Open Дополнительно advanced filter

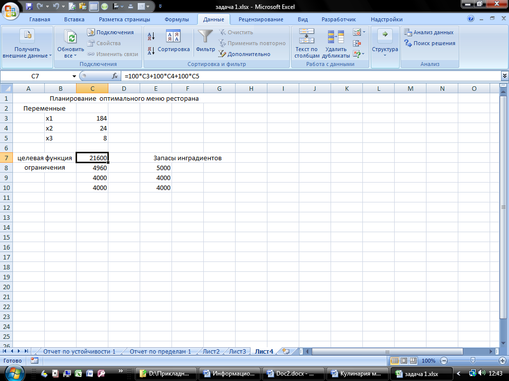[x=244, y=54]
